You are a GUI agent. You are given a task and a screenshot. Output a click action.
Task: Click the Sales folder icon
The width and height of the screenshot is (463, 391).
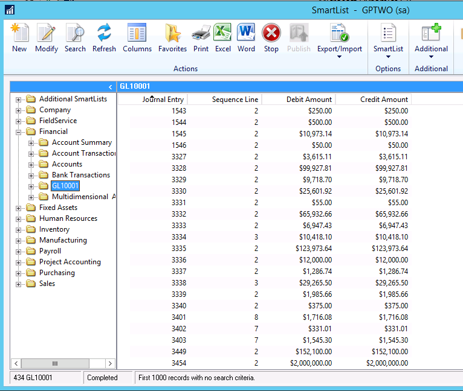pyautogui.click(x=31, y=284)
